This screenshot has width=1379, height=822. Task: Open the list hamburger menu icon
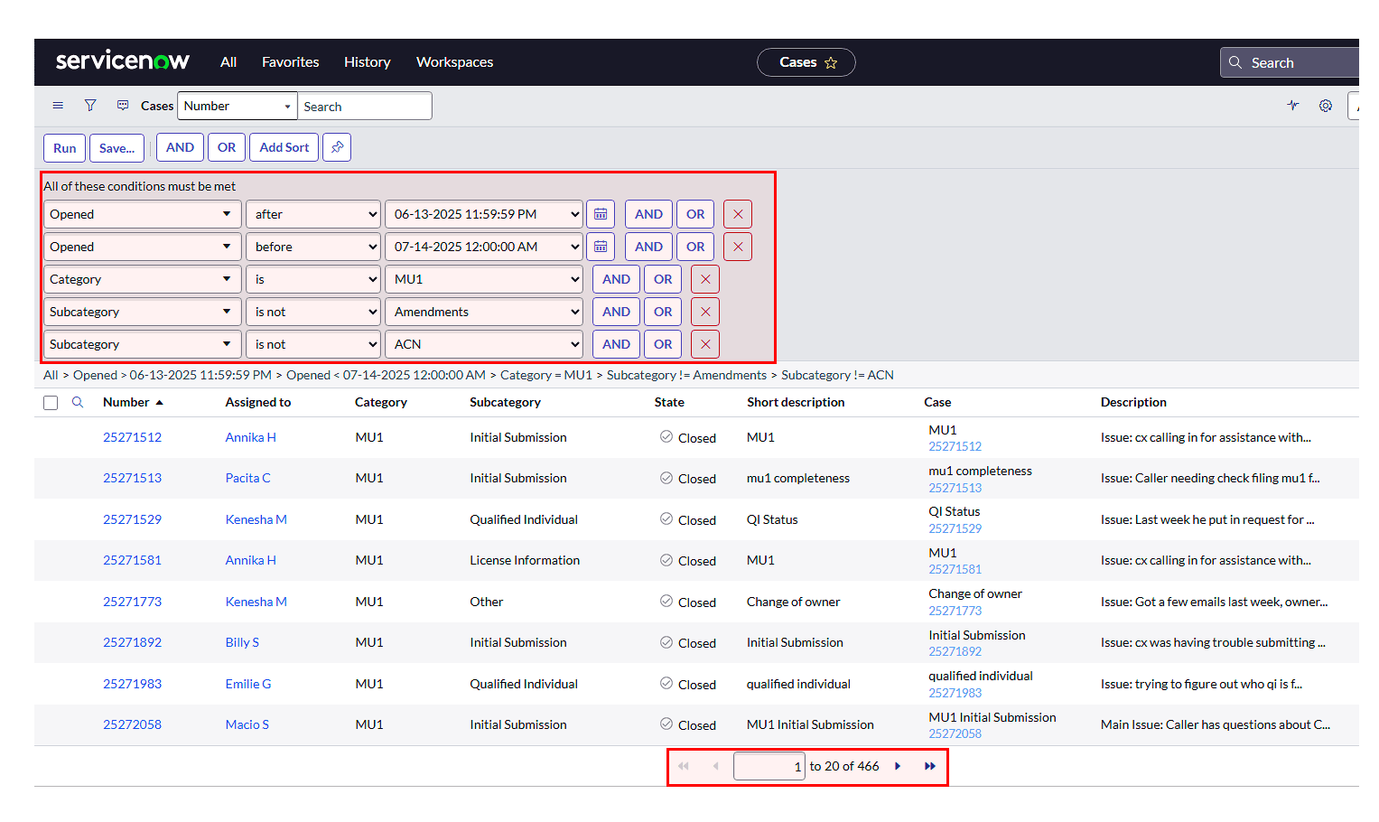58,106
